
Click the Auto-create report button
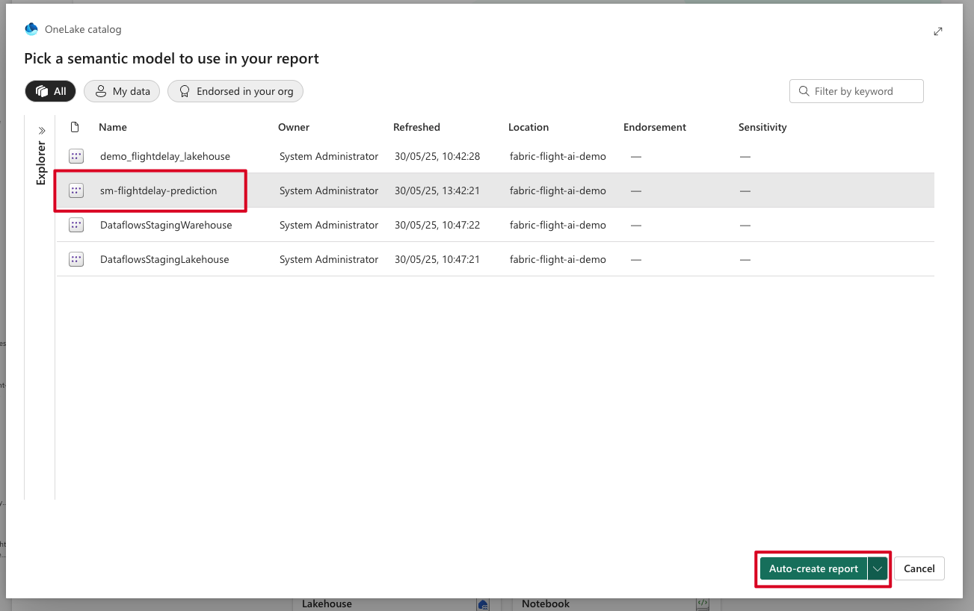[813, 568]
